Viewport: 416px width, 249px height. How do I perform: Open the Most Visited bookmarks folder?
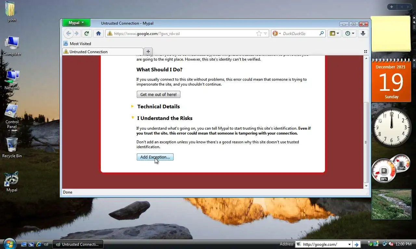pyautogui.click(x=77, y=43)
